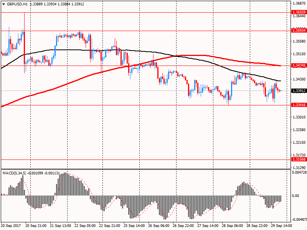Click the 1.35580 price axis value

(x=299, y=41)
